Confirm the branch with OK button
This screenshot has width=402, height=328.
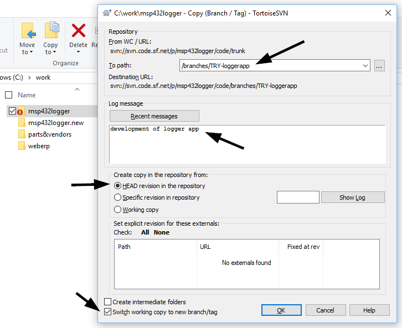coord(281,310)
